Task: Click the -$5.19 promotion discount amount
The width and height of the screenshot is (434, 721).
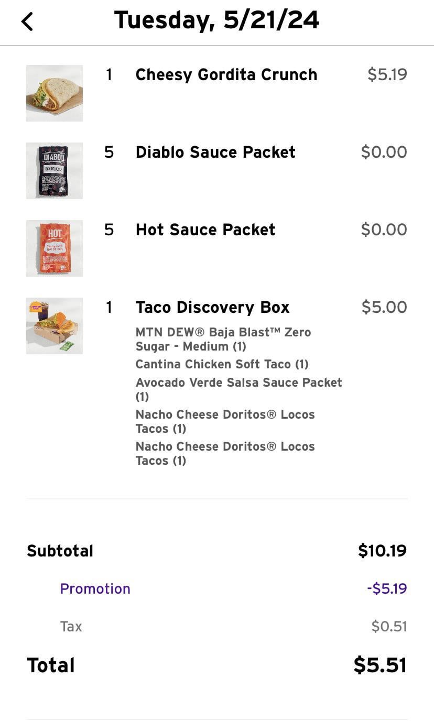Action: coord(387,589)
